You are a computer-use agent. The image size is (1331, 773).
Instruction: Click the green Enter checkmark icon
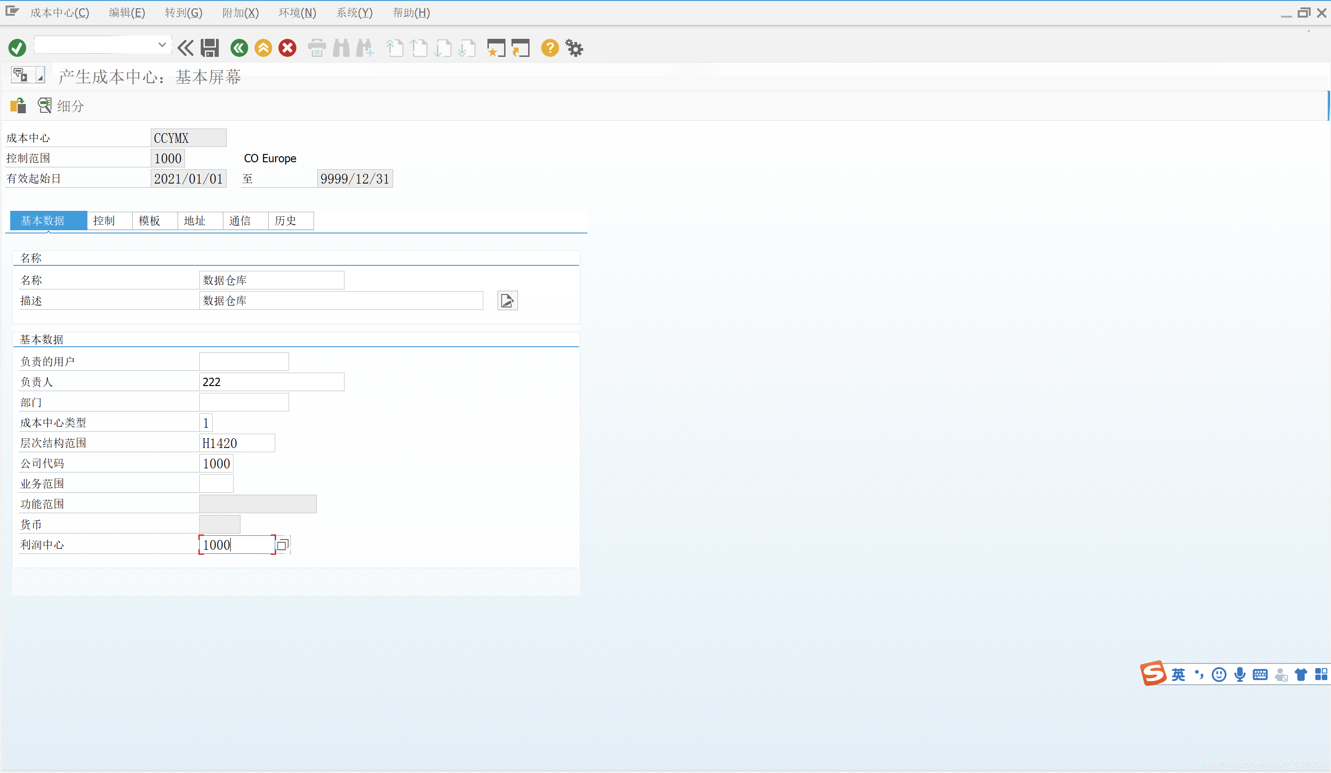point(17,48)
